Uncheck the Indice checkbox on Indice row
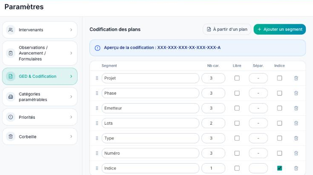 coord(279,168)
